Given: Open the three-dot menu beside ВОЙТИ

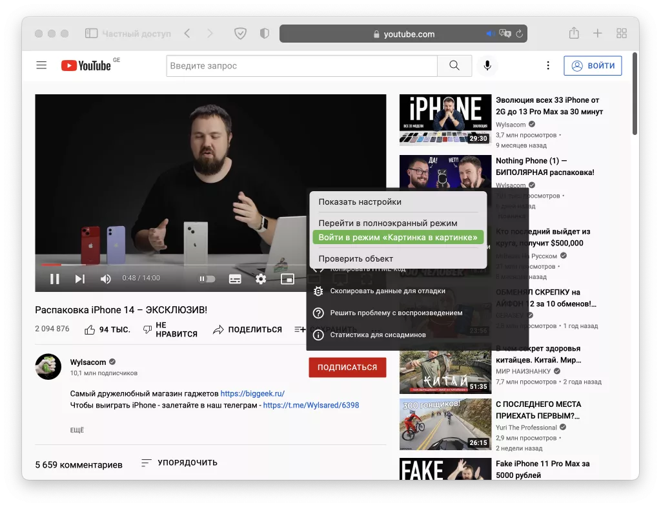Looking at the screenshot, I should 548,65.
